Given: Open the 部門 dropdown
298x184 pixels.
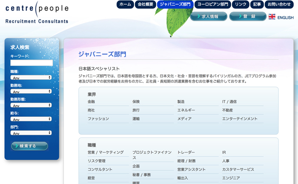Looking at the screenshot, I should click(x=31, y=133).
